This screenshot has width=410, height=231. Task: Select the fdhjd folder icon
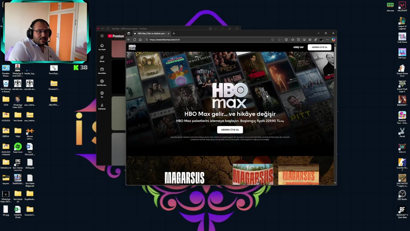pyautogui.click(x=18, y=132)
